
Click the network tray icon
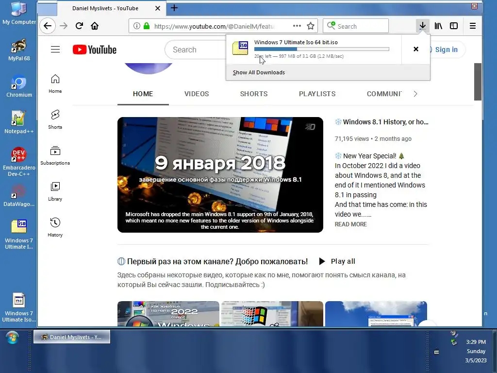(x=454, y=342)
